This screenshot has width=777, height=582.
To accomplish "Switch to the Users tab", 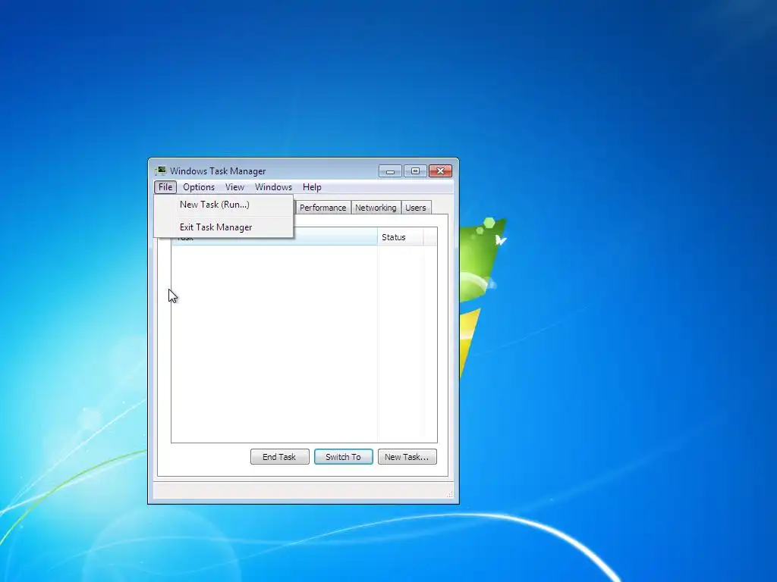I will 416,208.
